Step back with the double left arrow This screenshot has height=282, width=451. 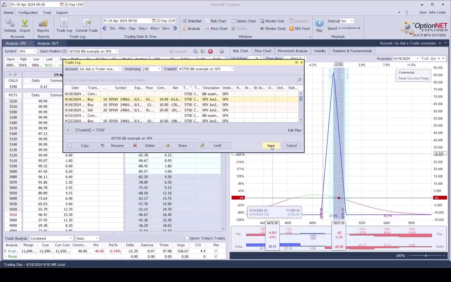[105, 28]
